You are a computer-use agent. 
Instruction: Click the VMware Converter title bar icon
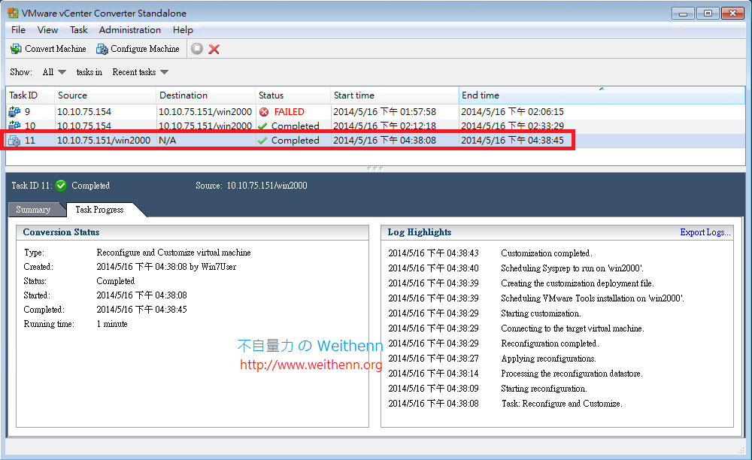[x=13, y=13]
